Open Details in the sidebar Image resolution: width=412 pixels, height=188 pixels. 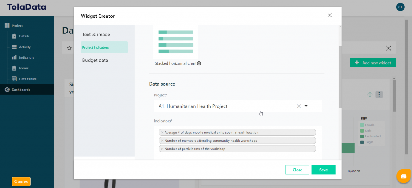click(x=24, y=36)
